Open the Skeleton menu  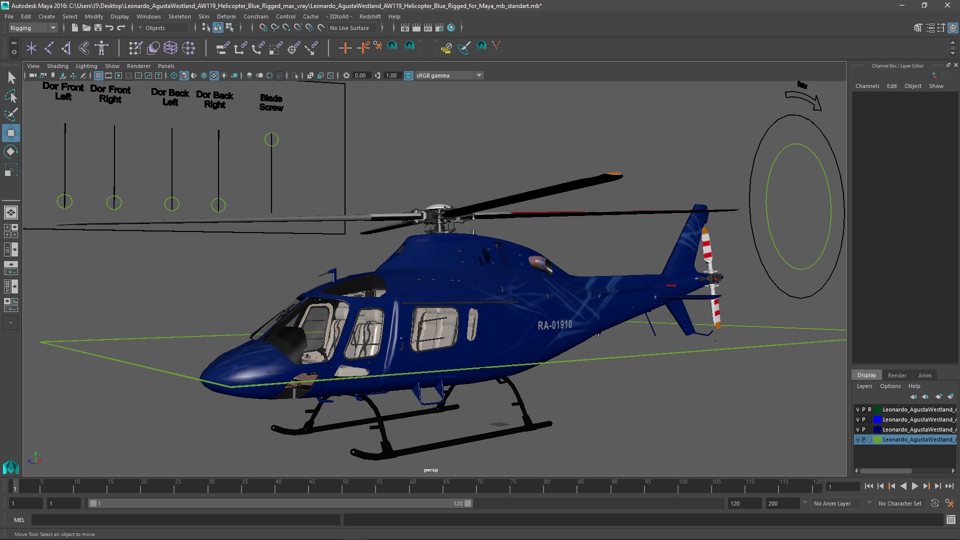(179, 16)
